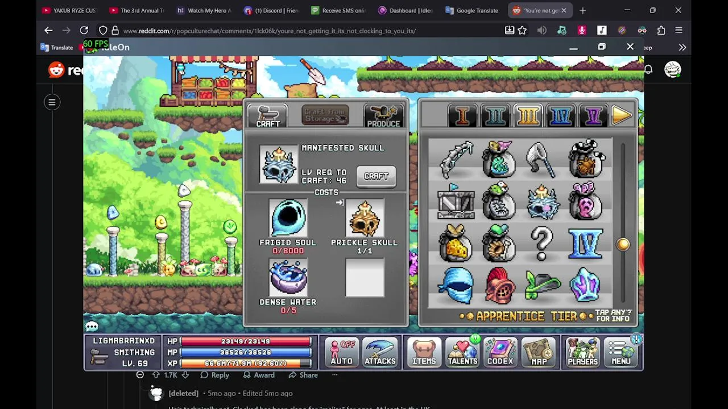
Task: Select the green feathered hat recipe
Action: click(x=541, y=286)
